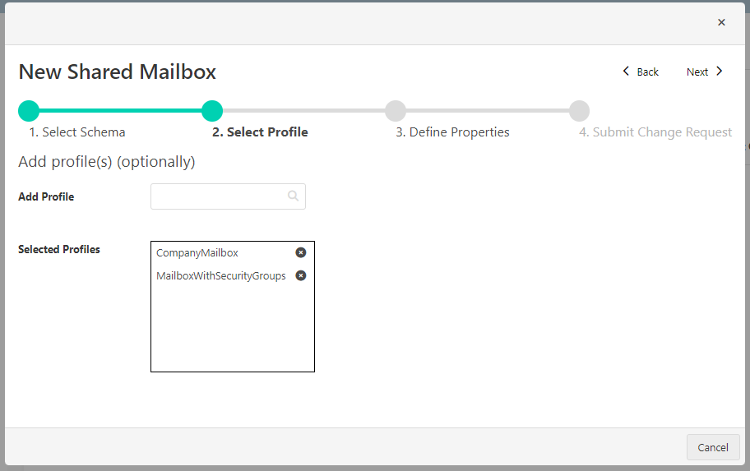Click the search magnifier icon in Add Profile

[x=293, y=196]
